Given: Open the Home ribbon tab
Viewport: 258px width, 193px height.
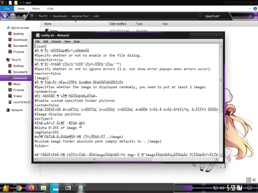Looking at the screenshot, I should [21, 9].
